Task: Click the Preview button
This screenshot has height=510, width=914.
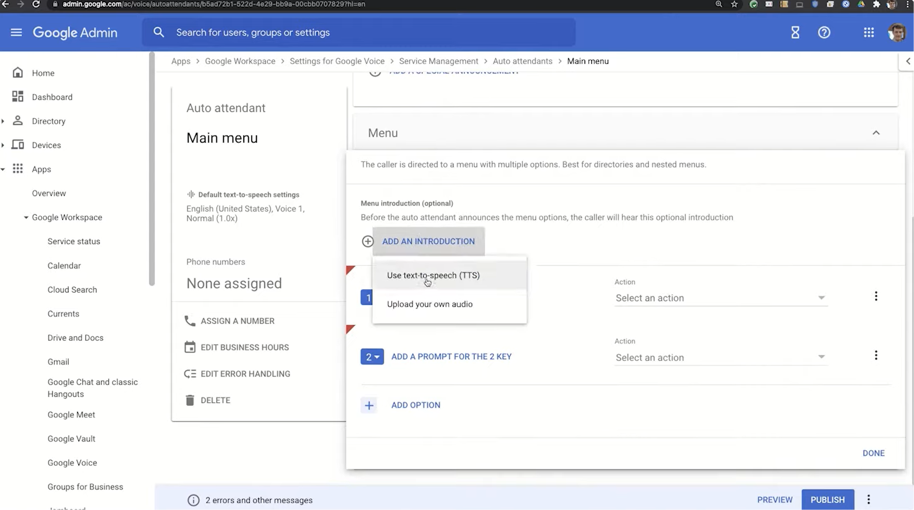Action: (x=774, y=500)
